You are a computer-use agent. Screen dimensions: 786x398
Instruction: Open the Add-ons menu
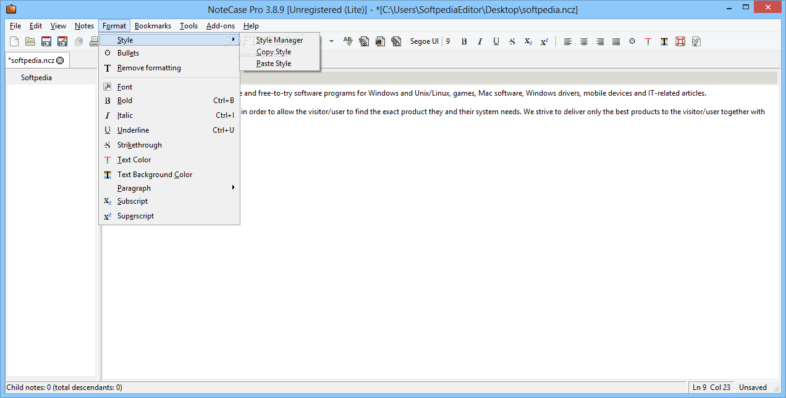click(221, 26)
